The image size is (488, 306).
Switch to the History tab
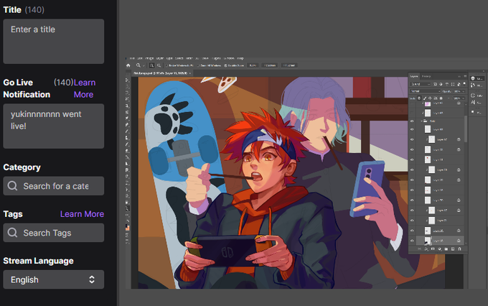point(426,76)
